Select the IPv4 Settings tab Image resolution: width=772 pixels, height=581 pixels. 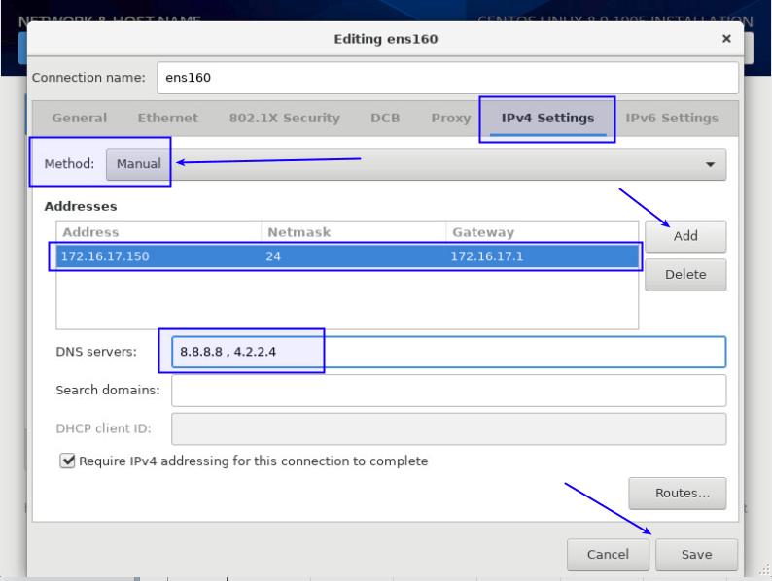pos(547,118)
